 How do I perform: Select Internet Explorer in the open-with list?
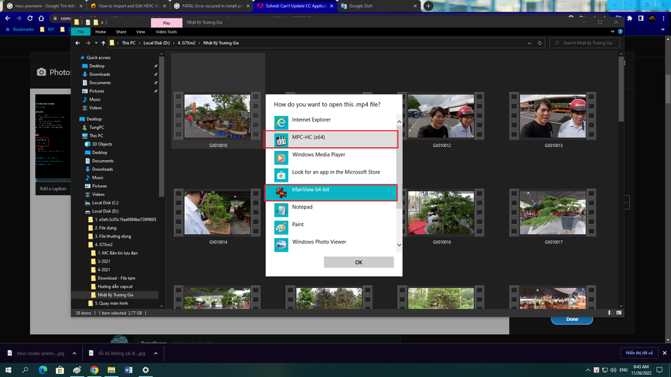coord(330,122)
